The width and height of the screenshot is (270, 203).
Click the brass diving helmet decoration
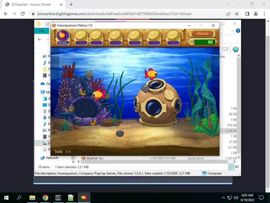[158, 102]
